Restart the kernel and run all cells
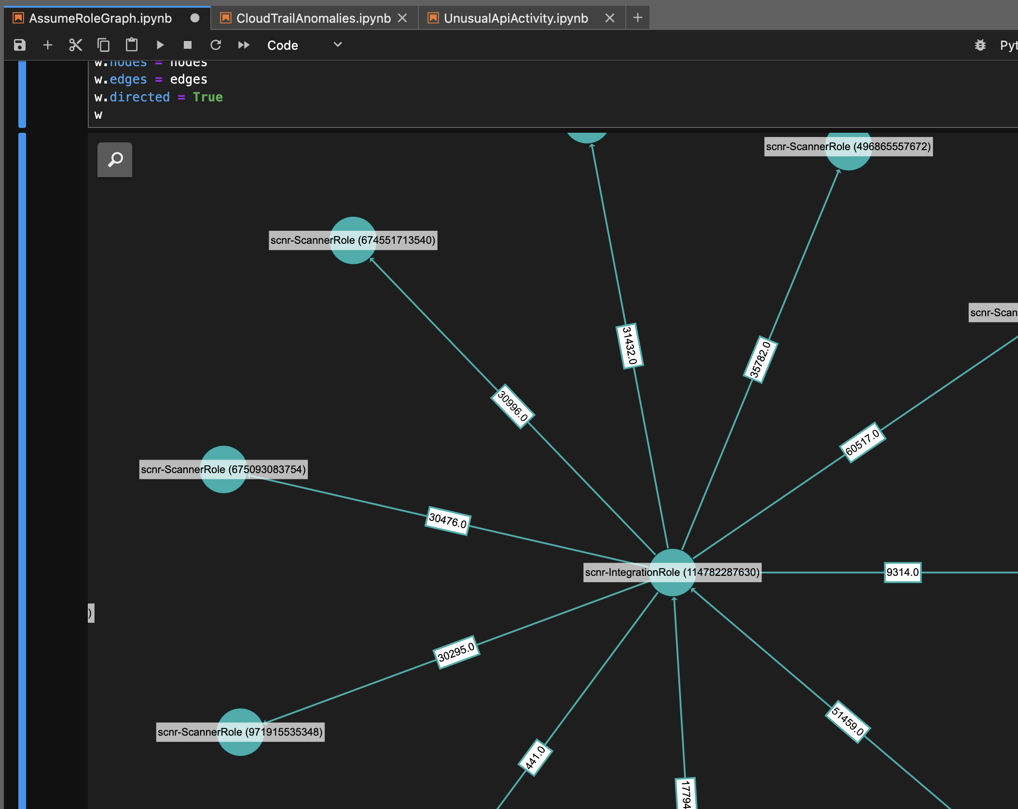1018x809 pixels. (x=244, y=45)
